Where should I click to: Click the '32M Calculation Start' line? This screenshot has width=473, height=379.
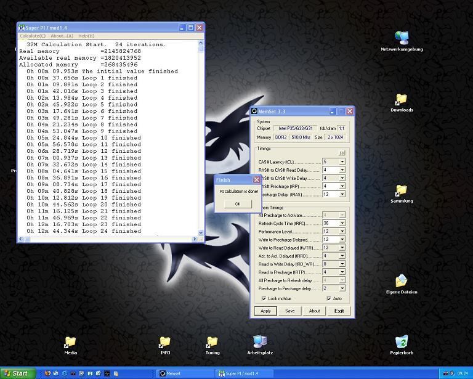[x=96, y=44]
